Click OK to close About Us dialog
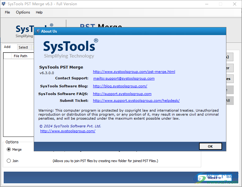Image resolution: width=242 pixels, height=187 pixels. point(210,146)
